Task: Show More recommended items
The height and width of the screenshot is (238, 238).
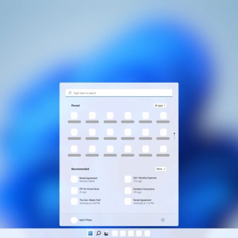Action: (x=161, y=169)
